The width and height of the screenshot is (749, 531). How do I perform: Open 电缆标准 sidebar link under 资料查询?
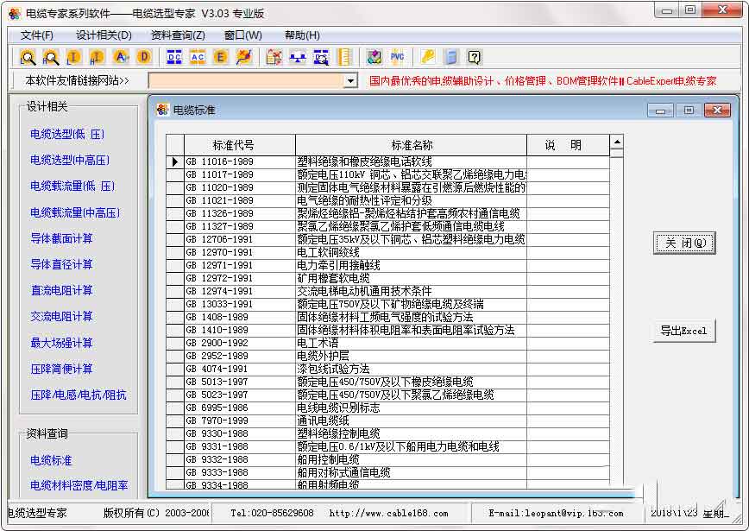click(51, 460)
